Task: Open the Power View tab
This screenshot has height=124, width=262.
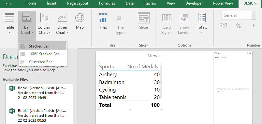Action: [x=223, y=3]
